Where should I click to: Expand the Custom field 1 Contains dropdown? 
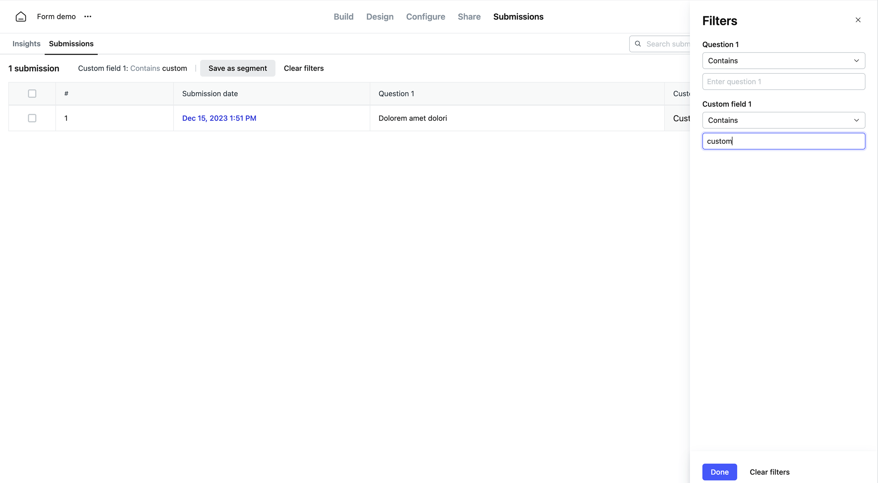pyautogui.click(x=783, y=120)
